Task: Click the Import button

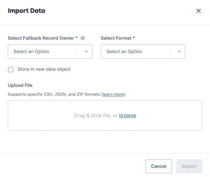Action: [189, 166]
